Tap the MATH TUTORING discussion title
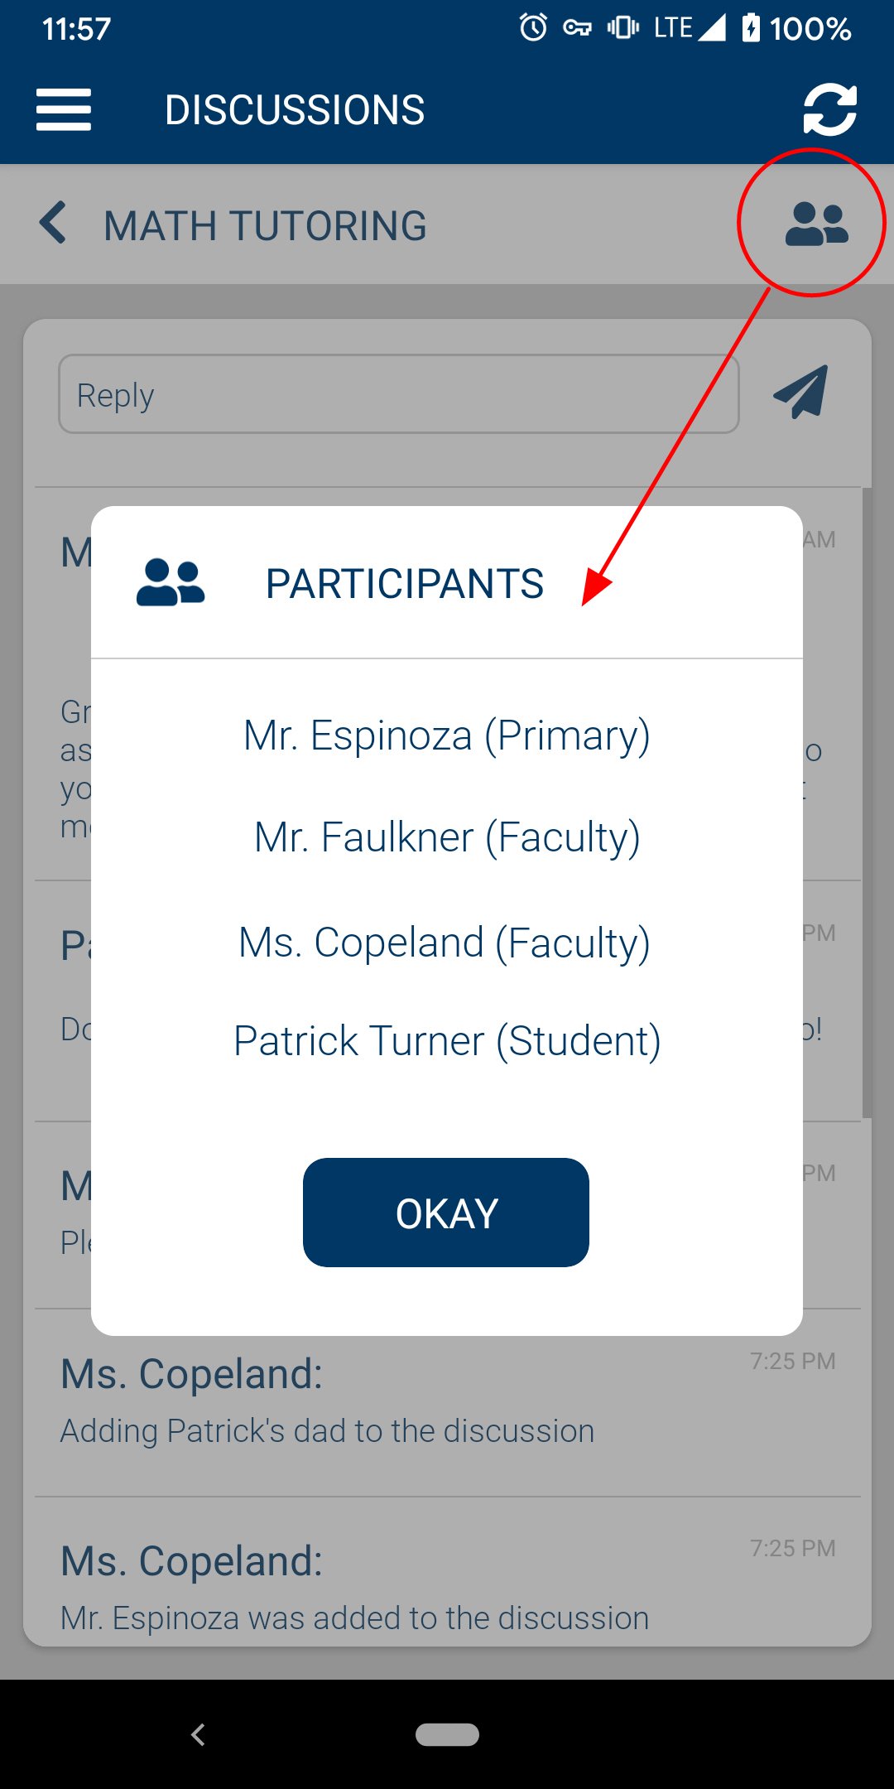The image size is (894, 1789). 265,226
